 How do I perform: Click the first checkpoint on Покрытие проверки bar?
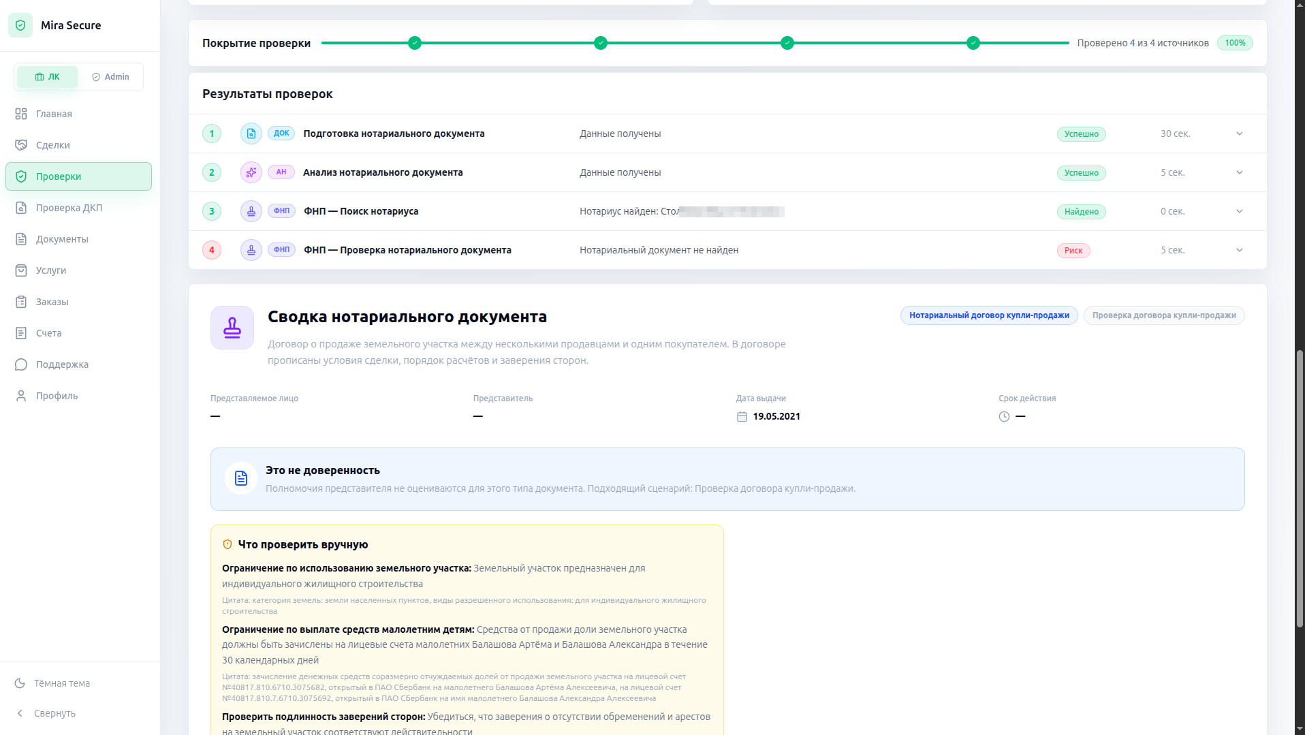click(415, 43)
